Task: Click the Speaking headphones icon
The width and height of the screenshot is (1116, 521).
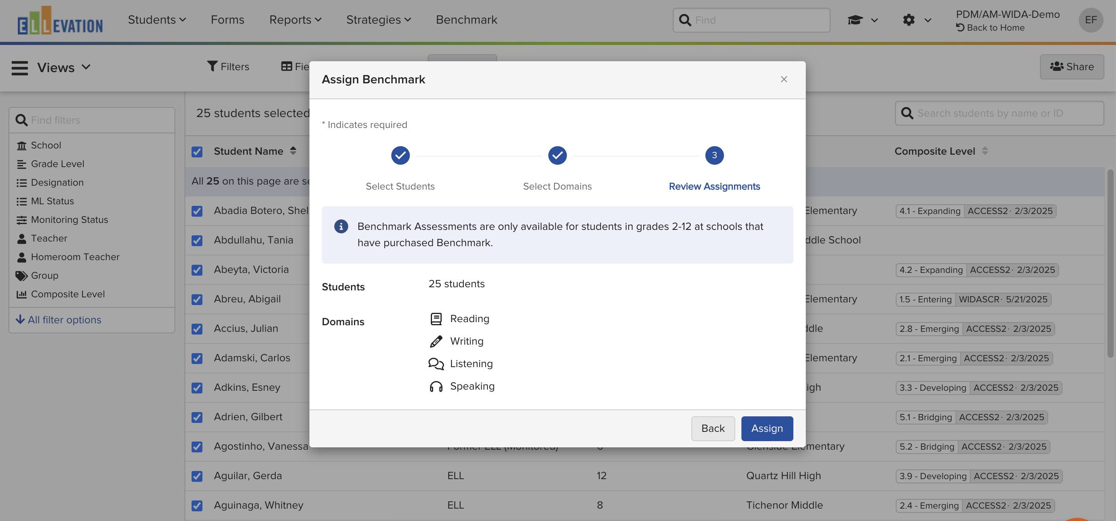Action: click(436, 386)
